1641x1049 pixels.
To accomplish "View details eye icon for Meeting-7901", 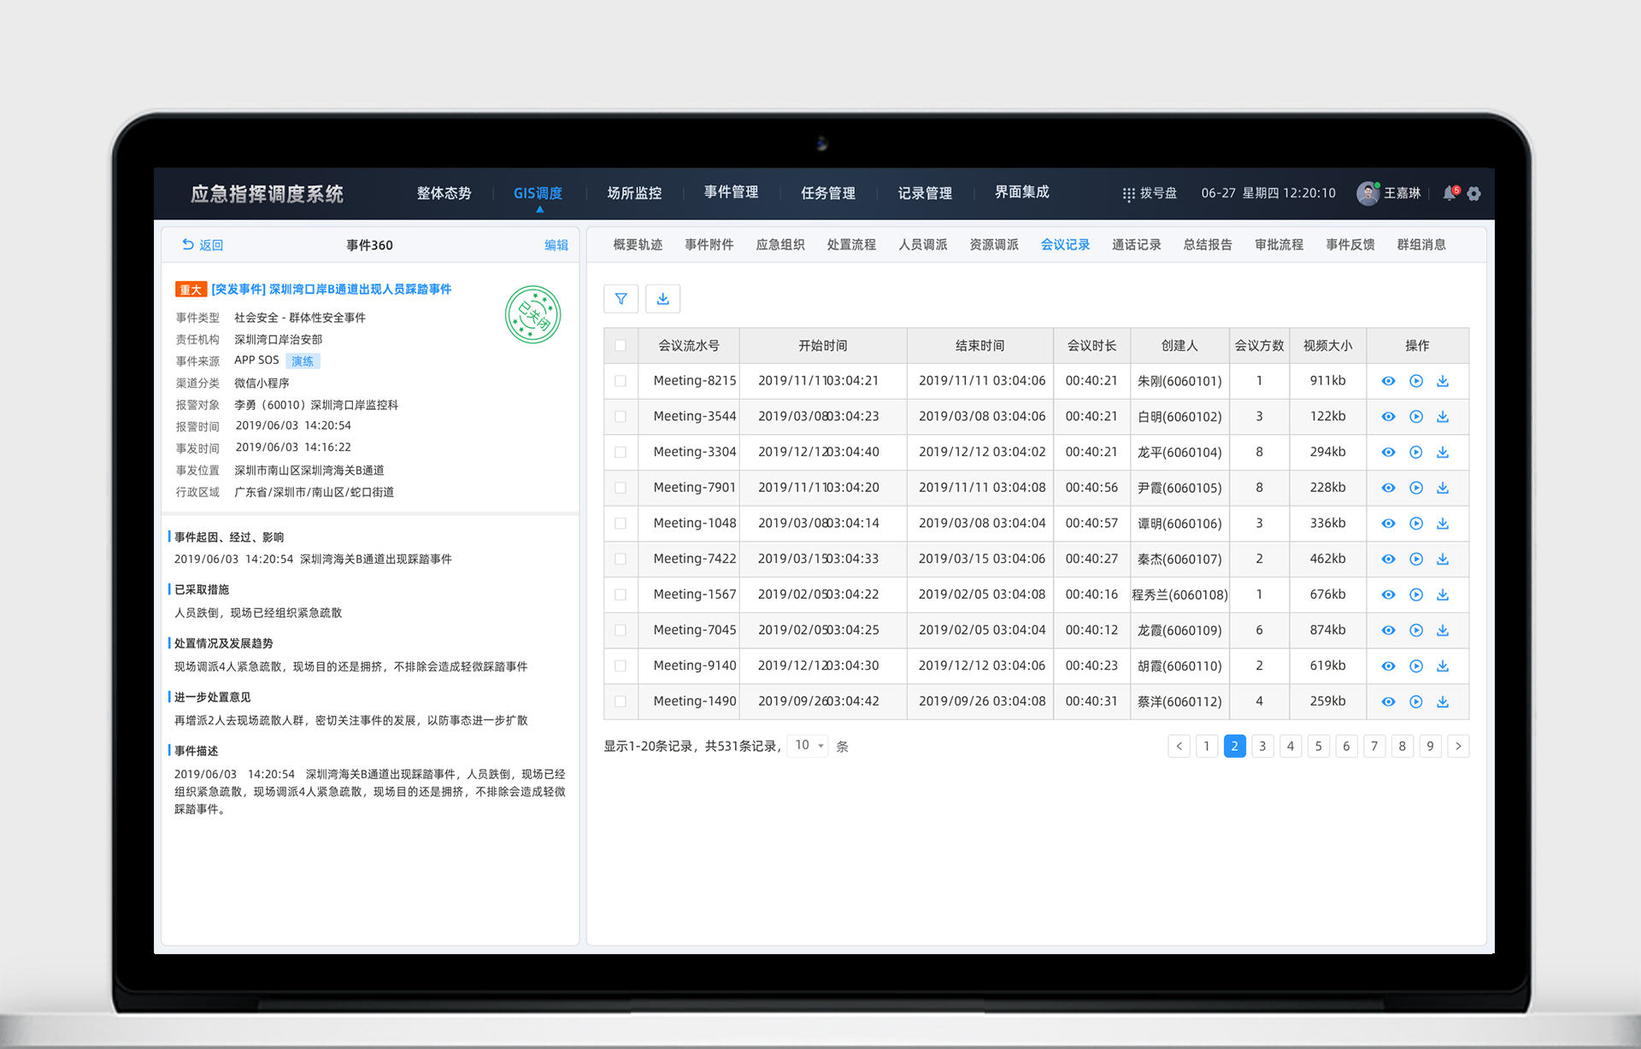I will (1388, 488).
